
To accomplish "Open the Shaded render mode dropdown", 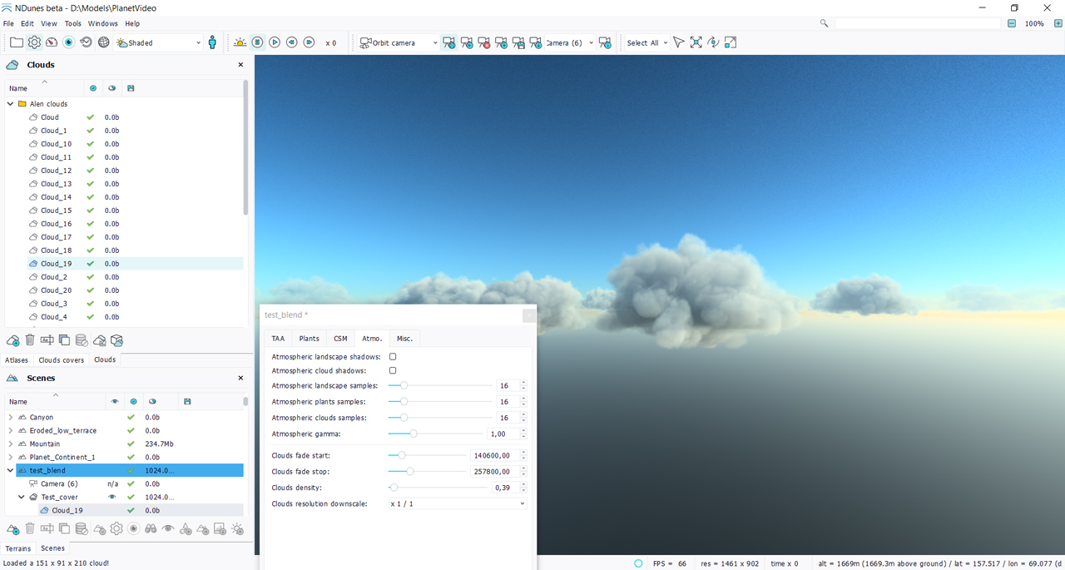I will (x=158, y=42).
